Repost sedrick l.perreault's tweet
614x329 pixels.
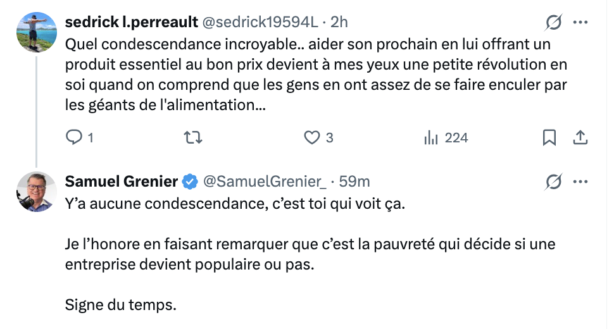(189, 137)
